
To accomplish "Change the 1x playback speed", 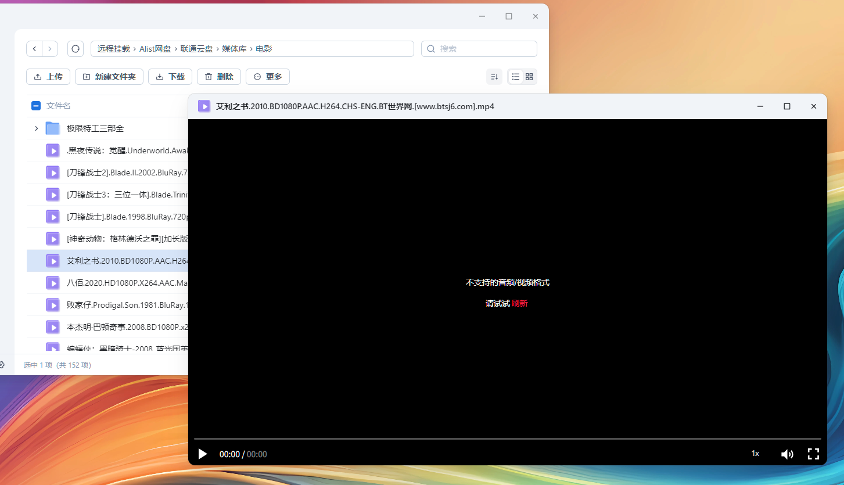I will [x=755, y=454].
